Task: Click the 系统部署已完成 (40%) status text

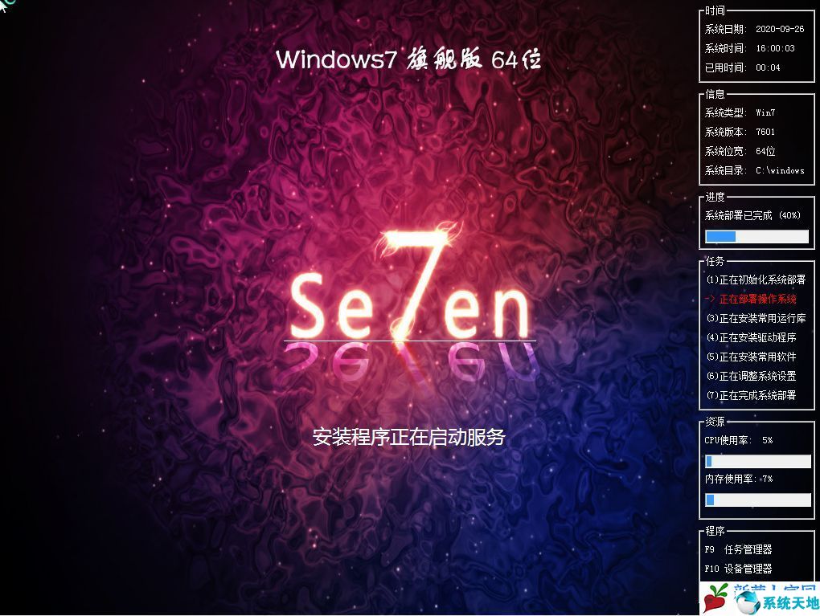Action: coord(753,216)
